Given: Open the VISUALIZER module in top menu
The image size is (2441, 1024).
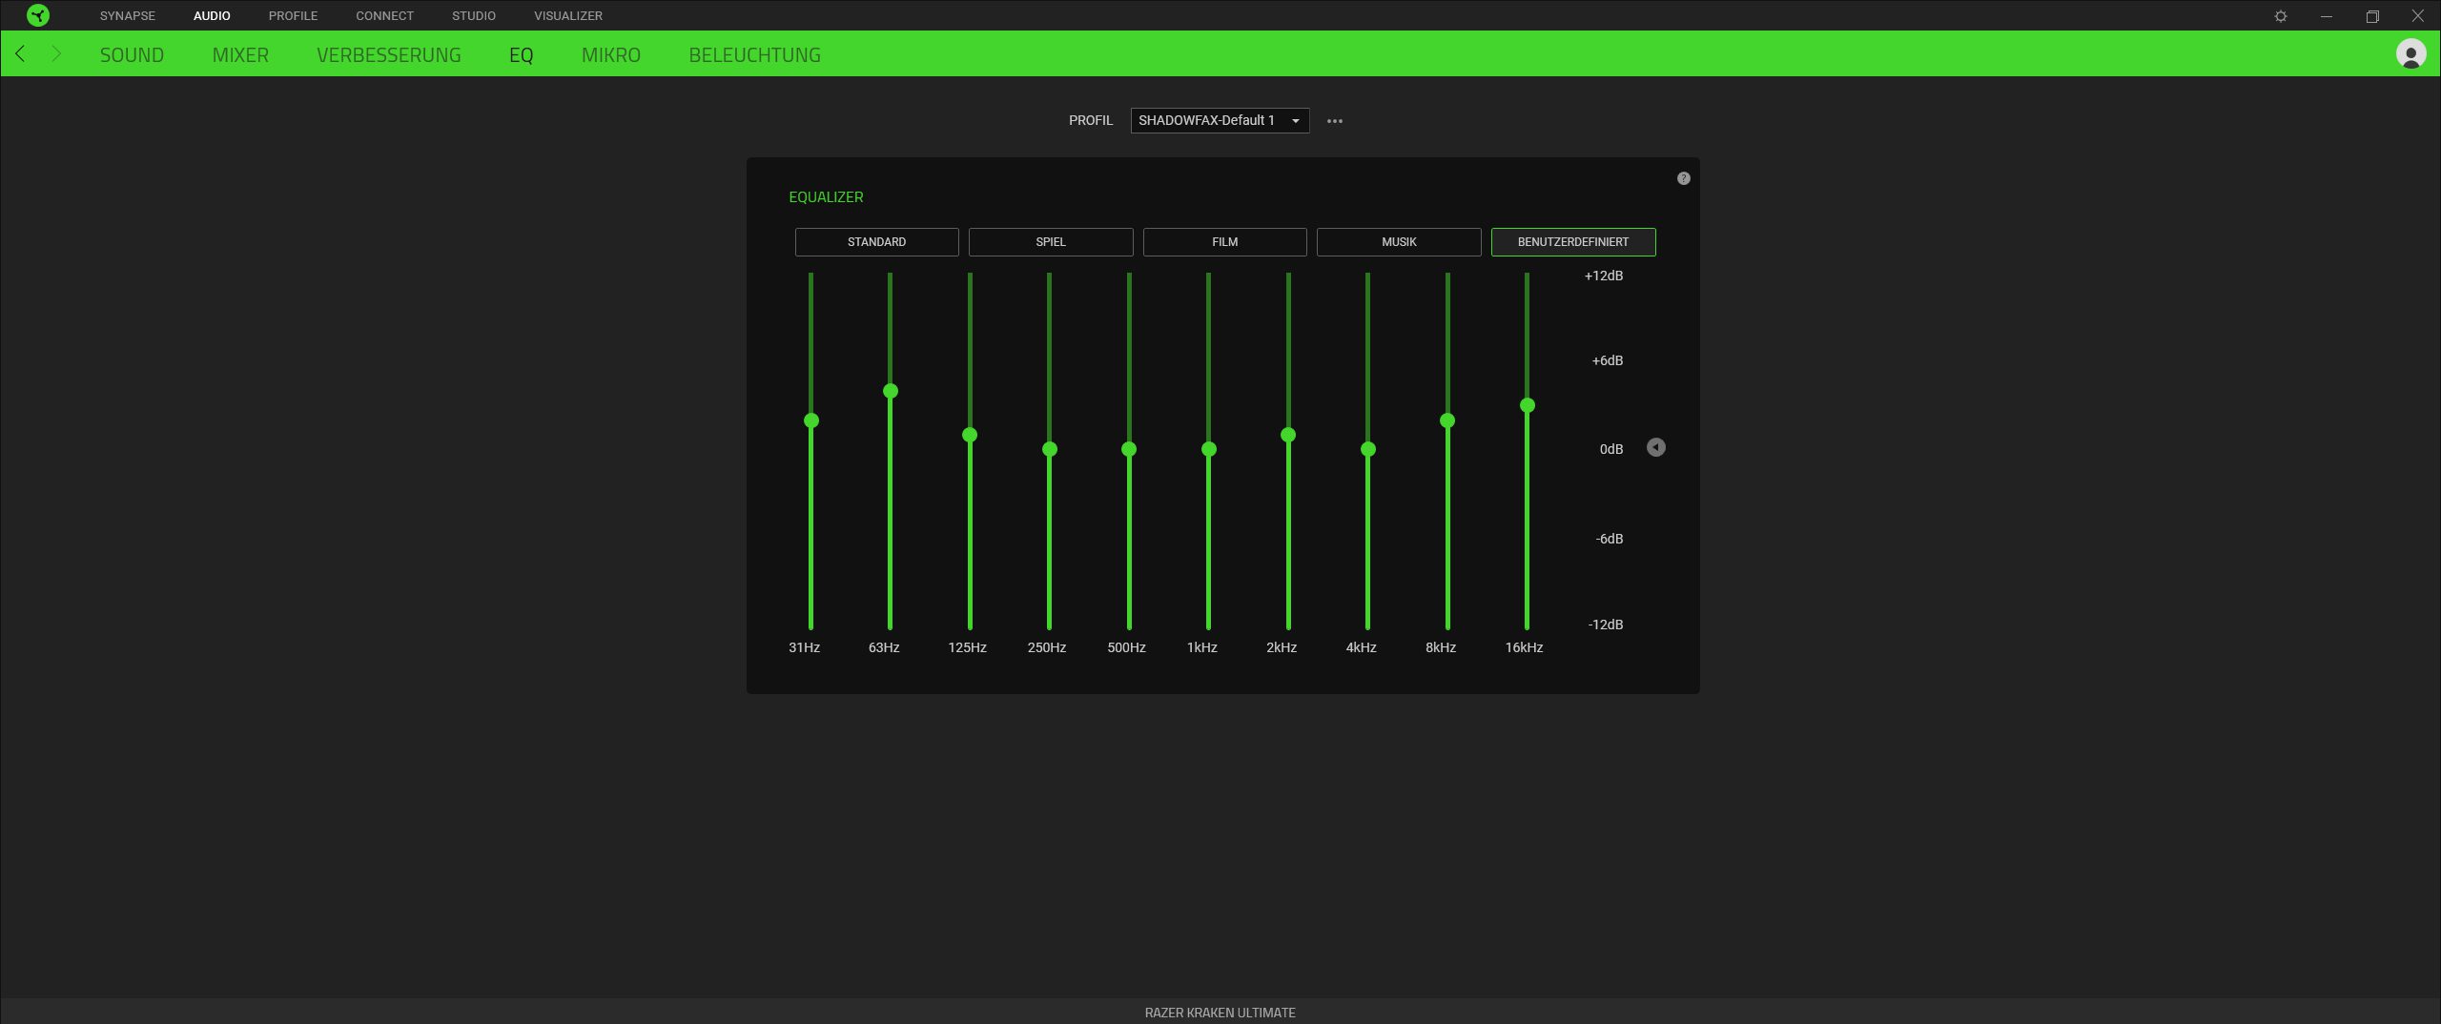Looking at the screenshot, I should point(567,16).
